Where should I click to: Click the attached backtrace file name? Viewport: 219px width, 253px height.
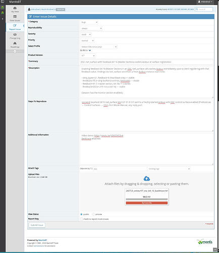(x=147, y=191)
